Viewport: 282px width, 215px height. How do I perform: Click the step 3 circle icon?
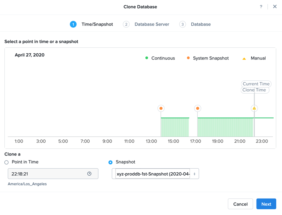coord(182,24)
